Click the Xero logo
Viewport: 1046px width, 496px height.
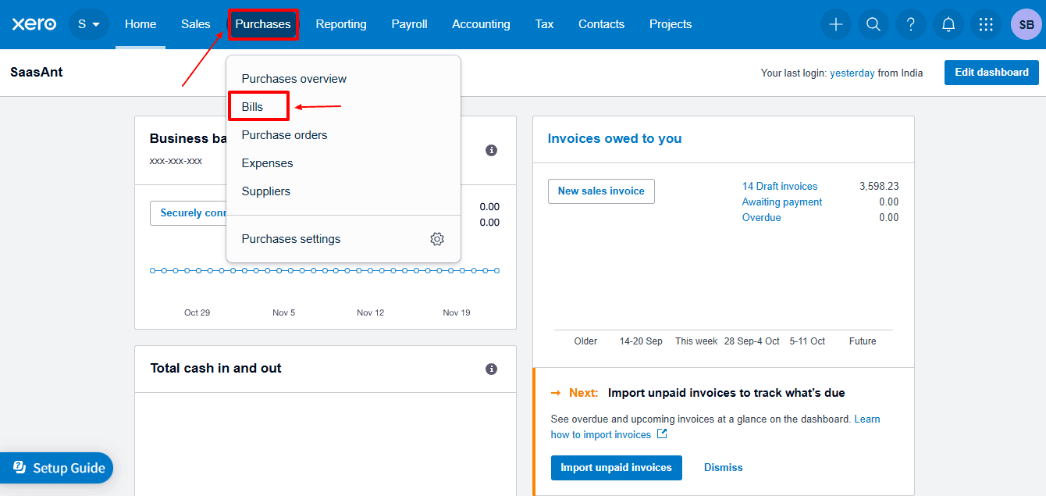tap(34, 24)
